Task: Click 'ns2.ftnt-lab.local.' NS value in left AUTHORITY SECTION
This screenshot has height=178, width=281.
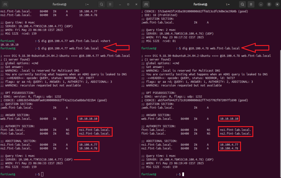Action: coord(94,134)
